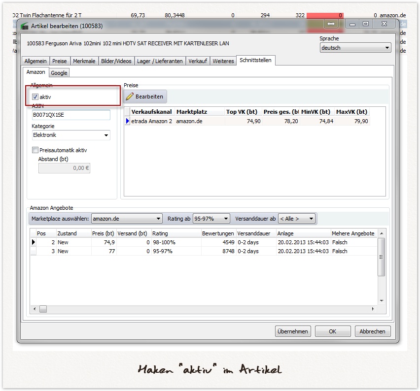The image size is (420, 391).
Task: Click the row selector arrow beside etrada Amazon 2
Action: (128, 121)
